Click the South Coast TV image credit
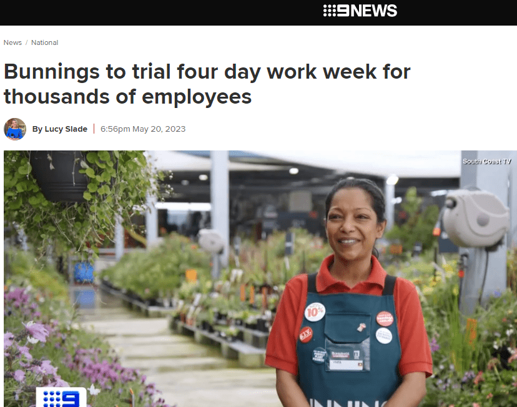This screenshot has width=517, height=407. [x=486, y=161]
